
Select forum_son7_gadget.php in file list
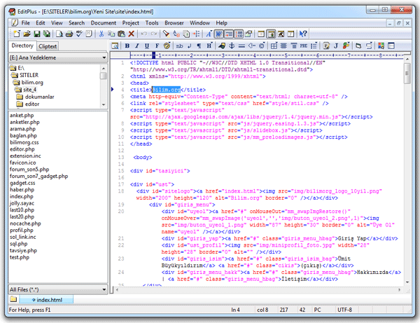[38, 176]
